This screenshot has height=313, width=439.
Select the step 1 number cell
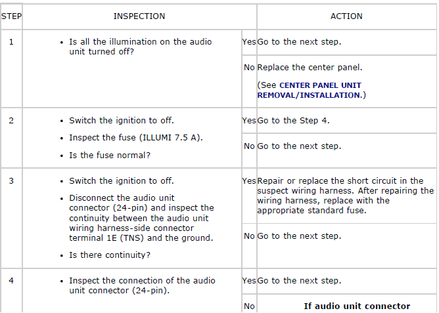11,41
